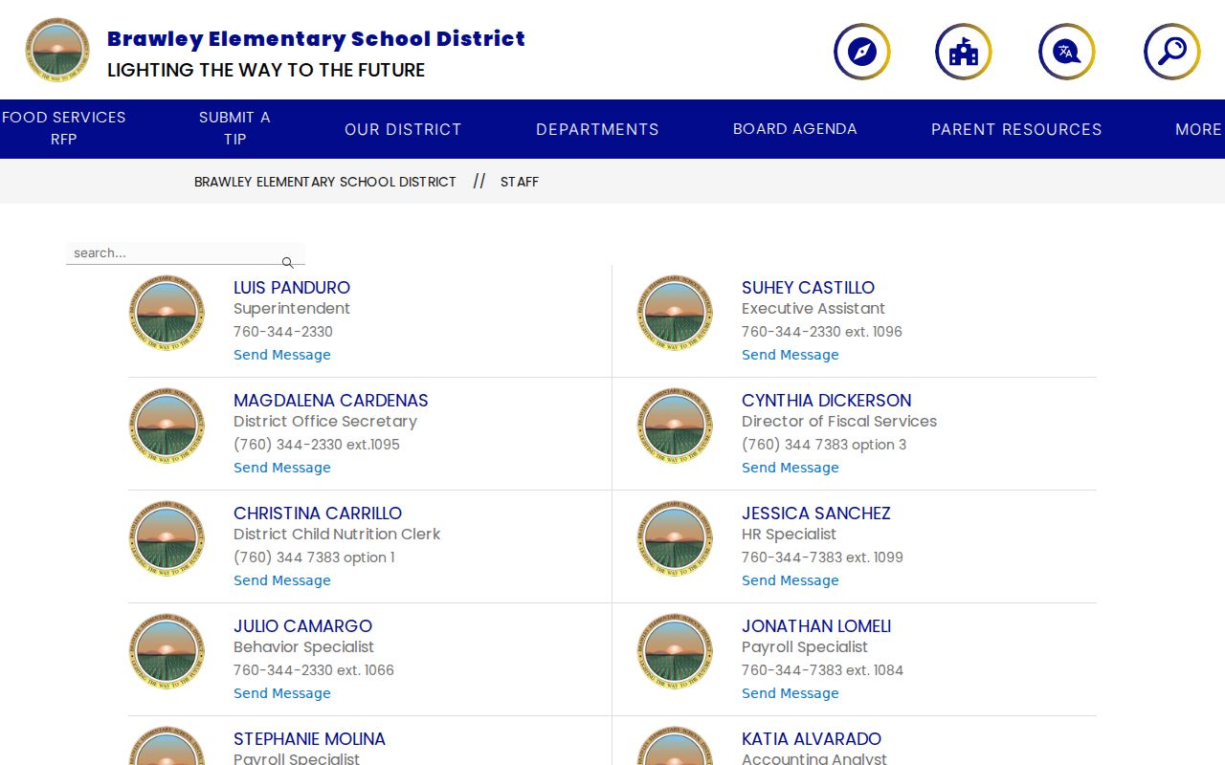Open the translate language icon
The width and height of the screenshot is (1225, 765).
(x=1067, y=52)
